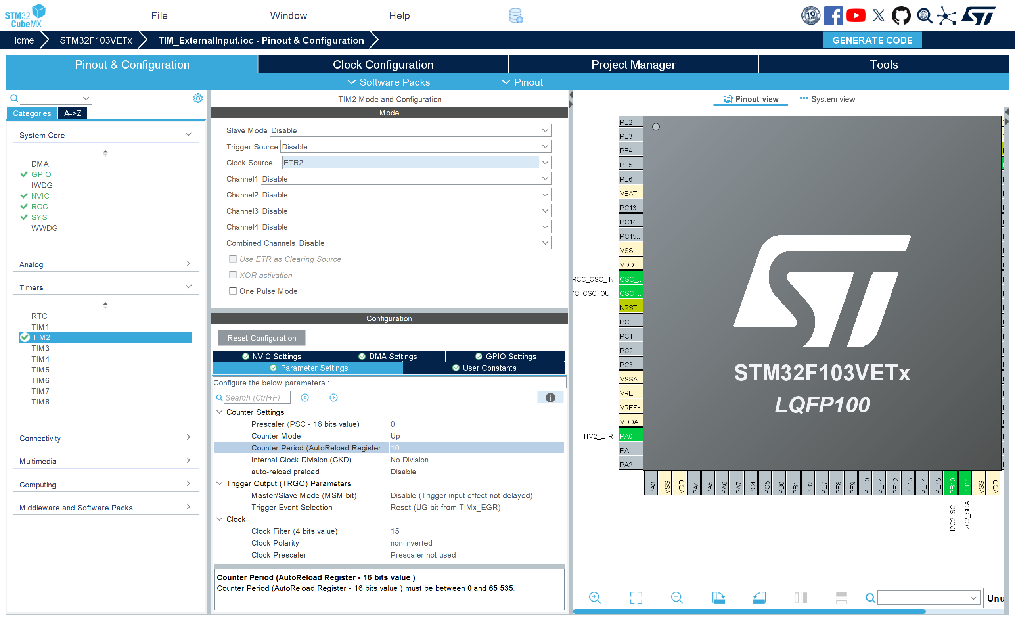Screen dimensions: 1015x621
Task: Click the zoom out icon below pinout
Action: click(x=677, y=598)
